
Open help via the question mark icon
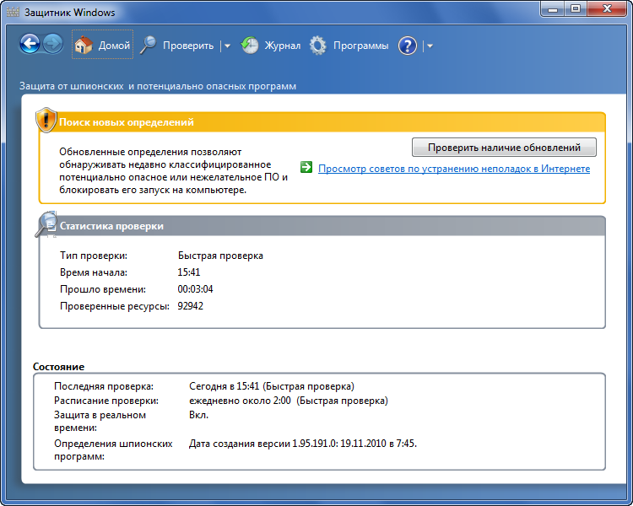408,46
